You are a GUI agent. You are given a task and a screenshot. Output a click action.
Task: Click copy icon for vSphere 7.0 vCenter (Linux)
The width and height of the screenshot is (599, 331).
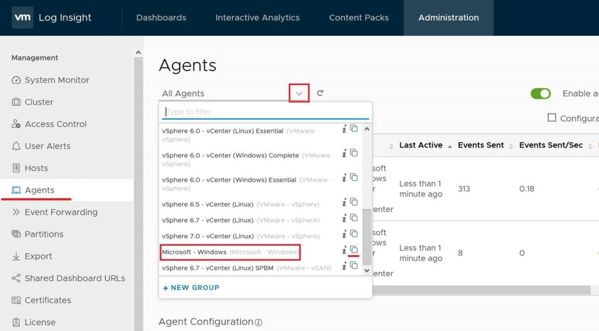pos(353,234)
